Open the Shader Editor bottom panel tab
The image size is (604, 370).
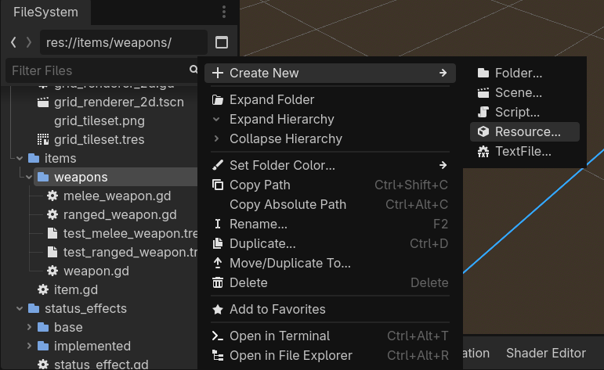[x=546, y=353]
